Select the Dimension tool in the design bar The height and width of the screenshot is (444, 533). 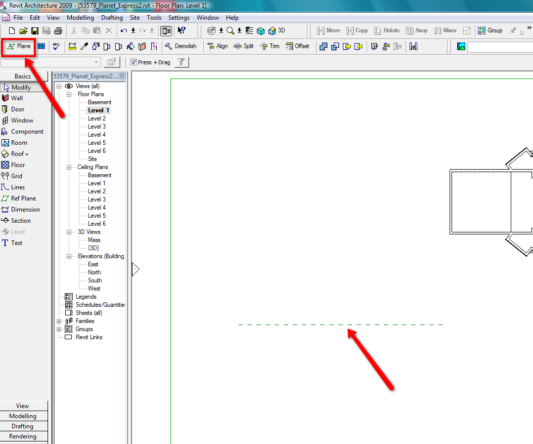click(x=20, y=210)
